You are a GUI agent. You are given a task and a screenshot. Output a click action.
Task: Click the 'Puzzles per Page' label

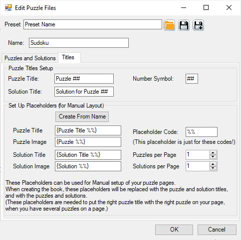154,155
